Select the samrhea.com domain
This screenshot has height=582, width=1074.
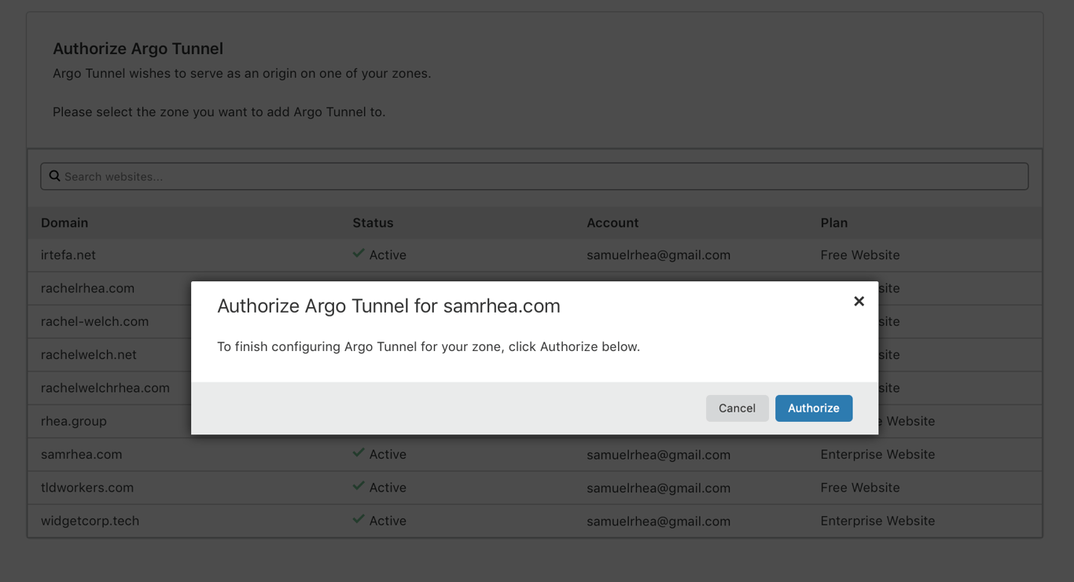[x=82, y=455]
